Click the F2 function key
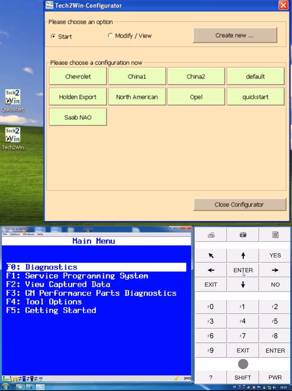The width and height of the screenshot is (292, 391). point(275,307)
